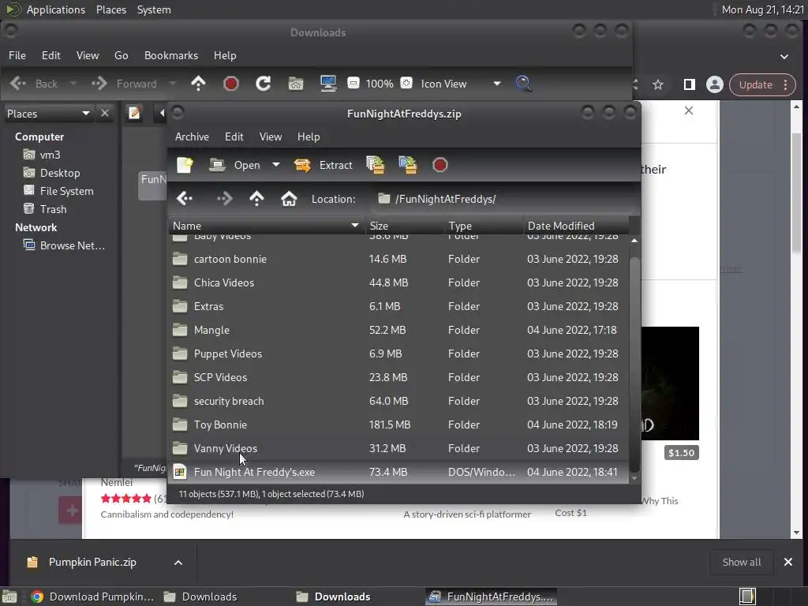Expand Pumpkin Panic.zip download options chevron
This screenshot has width=808, height=606.
click(x=178, y=563)
